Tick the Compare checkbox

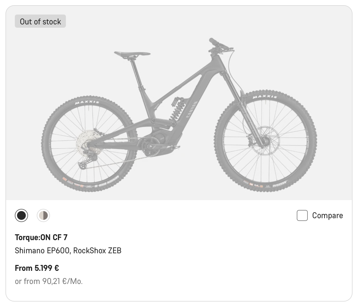pos(302,215)
